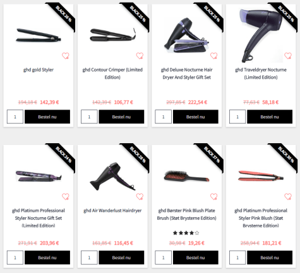Favorite the ghd Contour Crimper with heart

140,56
